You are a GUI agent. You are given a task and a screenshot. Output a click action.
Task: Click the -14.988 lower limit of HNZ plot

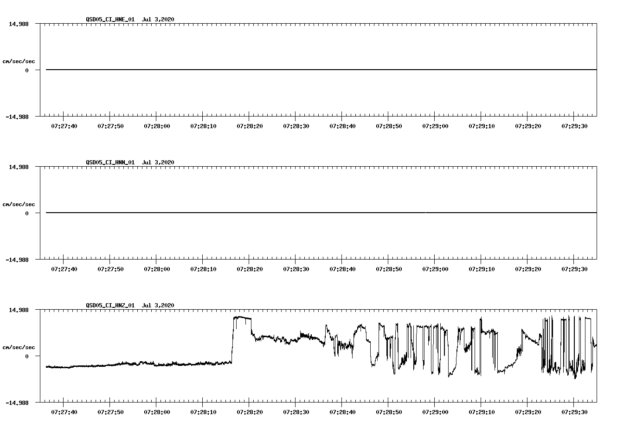coord(17,403)
